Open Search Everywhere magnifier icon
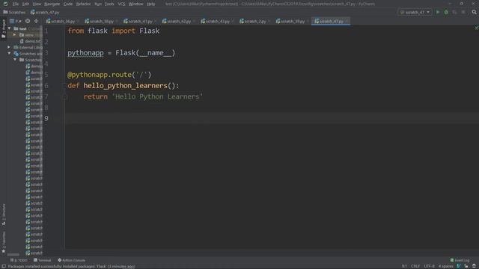 click(x=474, y=12)
